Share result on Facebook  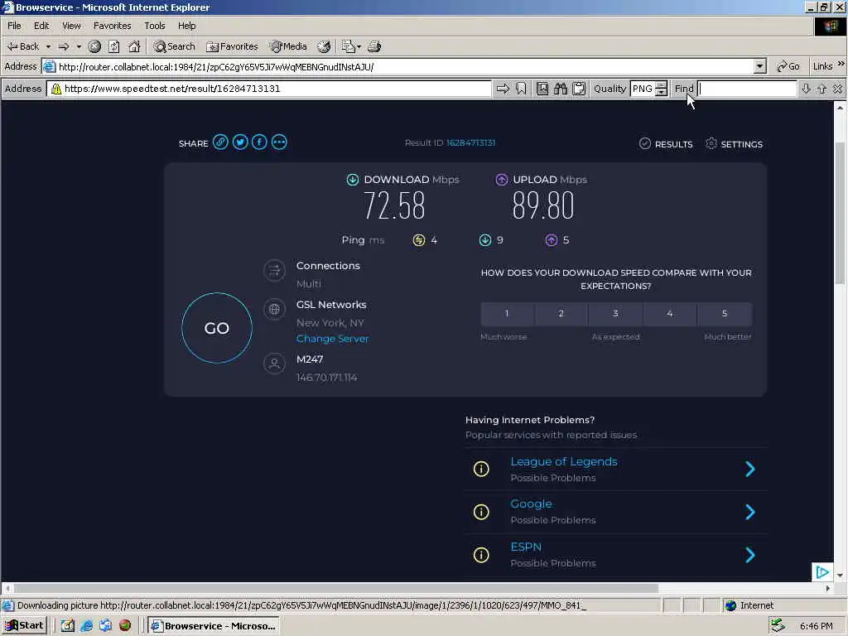[x=259, y=142]
